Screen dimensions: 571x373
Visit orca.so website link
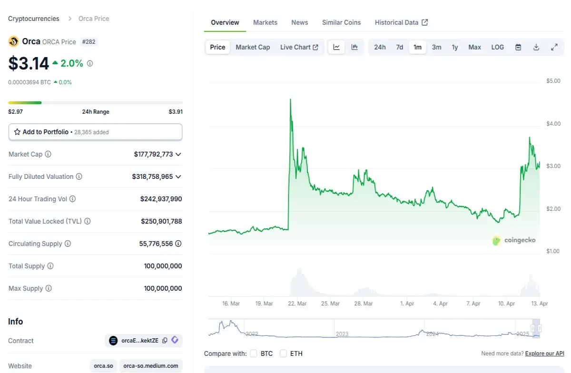click(103, 366)
